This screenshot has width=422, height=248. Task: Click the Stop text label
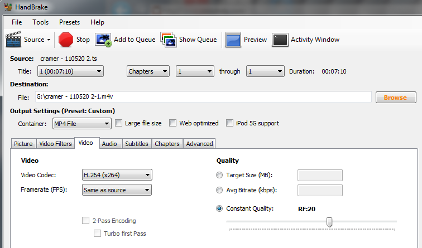point(83,40)
